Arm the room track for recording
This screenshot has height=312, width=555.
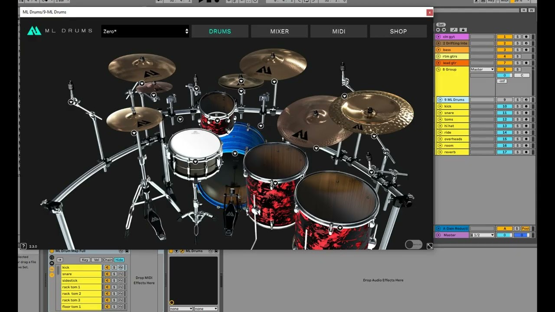(x=526, y=145)
